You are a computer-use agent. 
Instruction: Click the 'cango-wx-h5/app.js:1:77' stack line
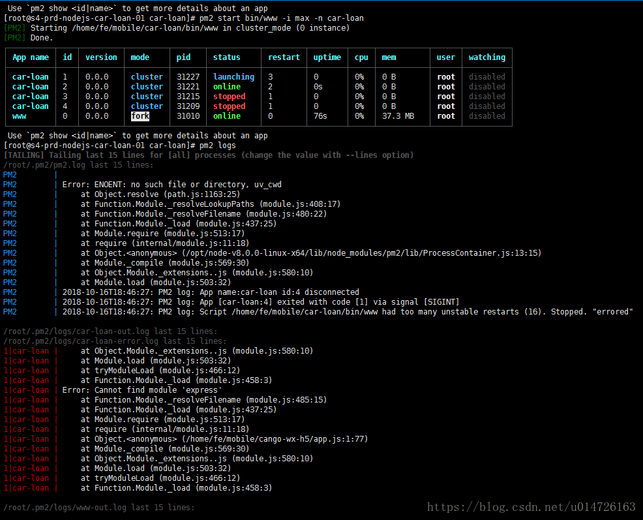224,439
